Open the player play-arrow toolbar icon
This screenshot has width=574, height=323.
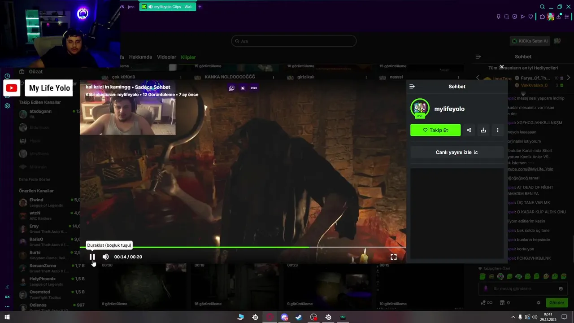tap(522, 17)
